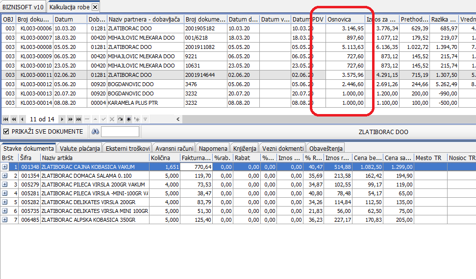Screen dimensions: 476x279
Task: Click document number 2001911082
Action: click(x=205, y=47)
